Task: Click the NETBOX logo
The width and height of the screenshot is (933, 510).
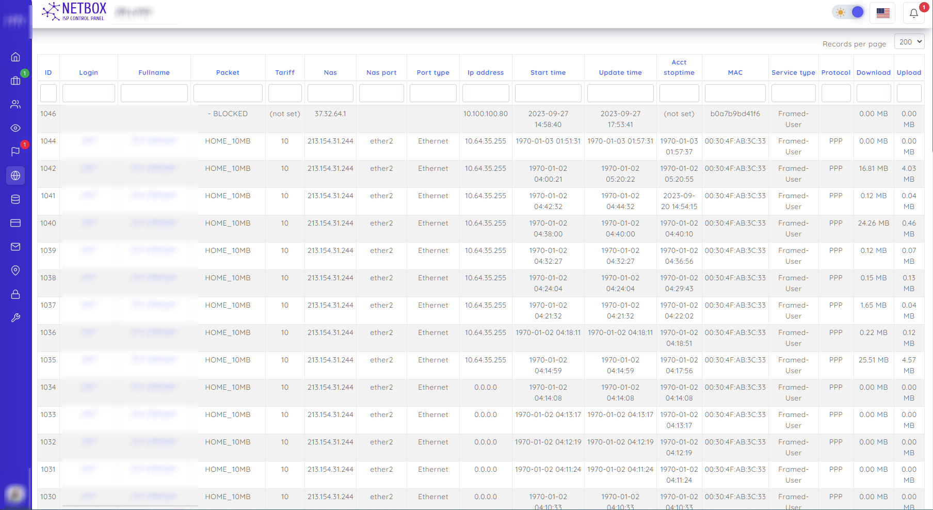Action: pos(74,11)
